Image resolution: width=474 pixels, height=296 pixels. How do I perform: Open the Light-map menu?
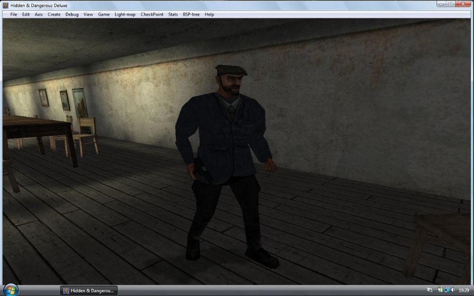point(125,15)
